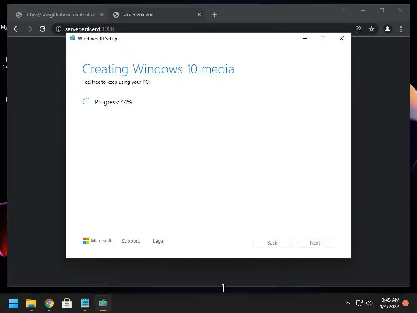
Task: Open Google Chrome from the taskbar
Action: point(49,303)
